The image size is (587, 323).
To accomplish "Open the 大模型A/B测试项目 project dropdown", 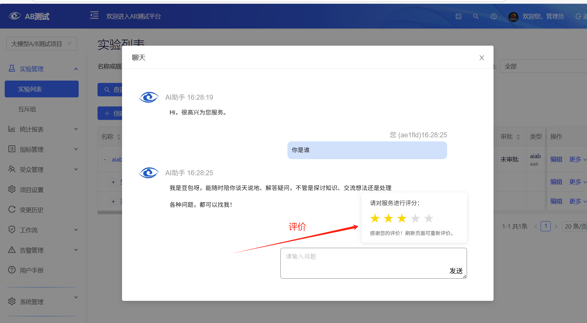I will click(42, 44).
